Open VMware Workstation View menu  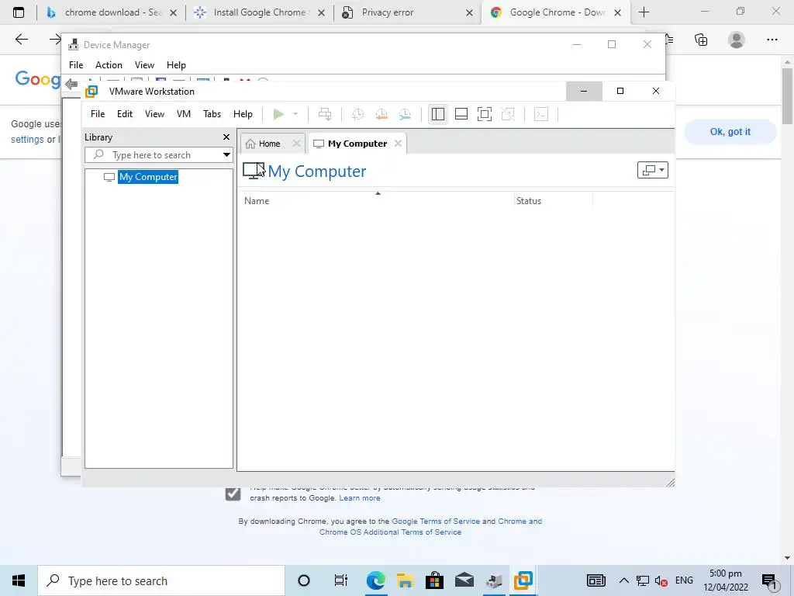pyautogui.click(x=154, y=114)
